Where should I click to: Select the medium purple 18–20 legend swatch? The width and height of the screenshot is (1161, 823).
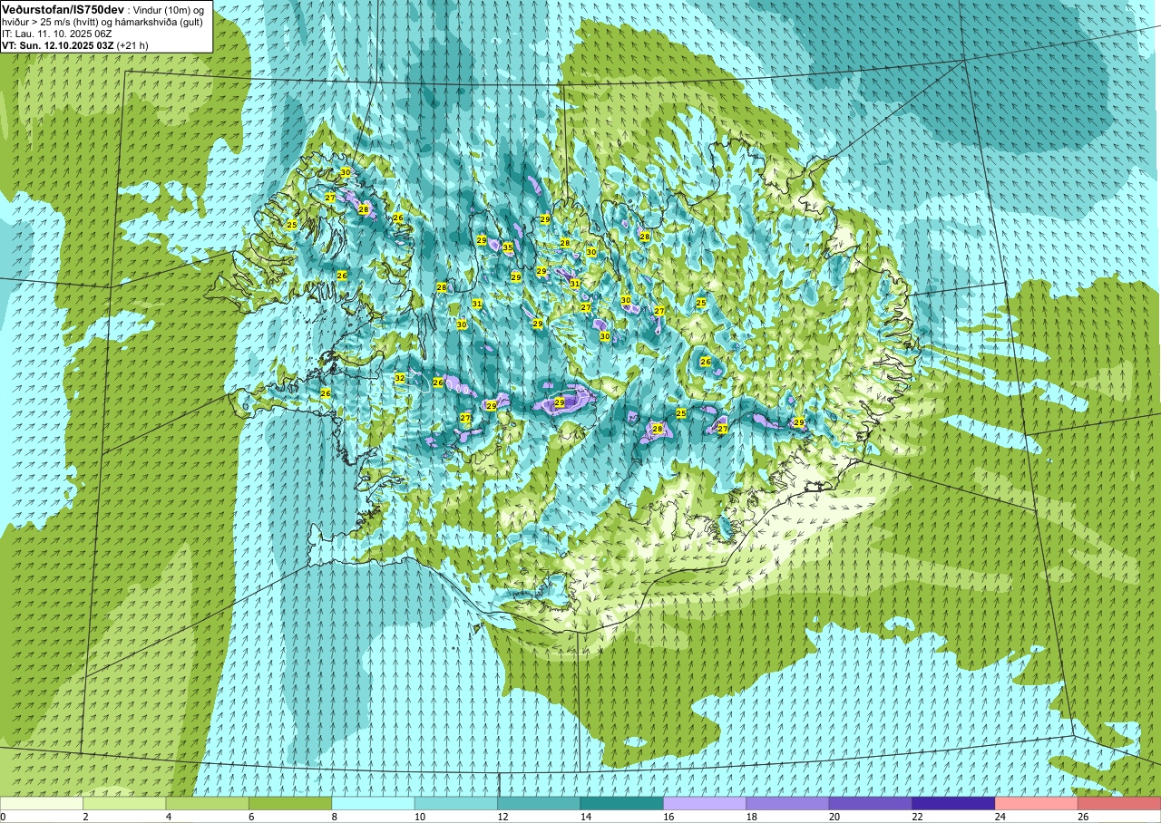click(787, 803)
